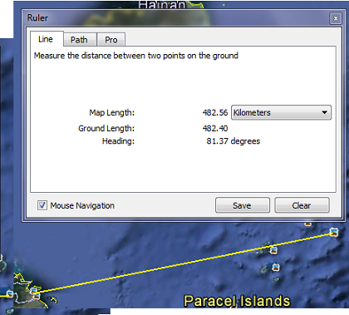Click lower photo icon on the coastline
349x315 pixels.
[37, 296]
